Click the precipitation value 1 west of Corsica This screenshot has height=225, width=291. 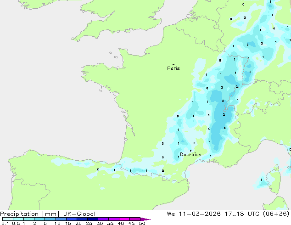261,180
